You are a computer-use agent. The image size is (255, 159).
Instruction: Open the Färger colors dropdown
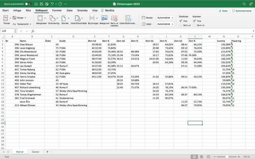coord(19,18)
